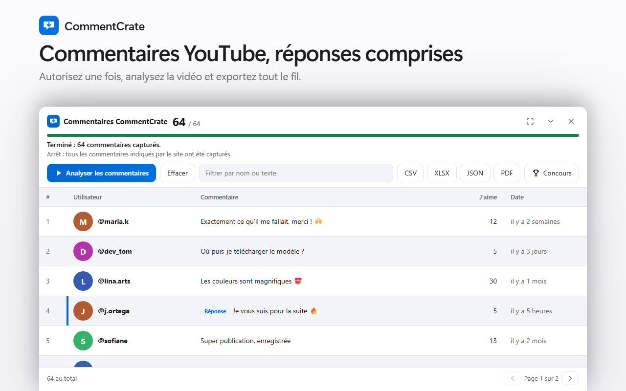Click the 'Commentaire' column header
This screenshot has height=391, width=626.
(220, 197)
